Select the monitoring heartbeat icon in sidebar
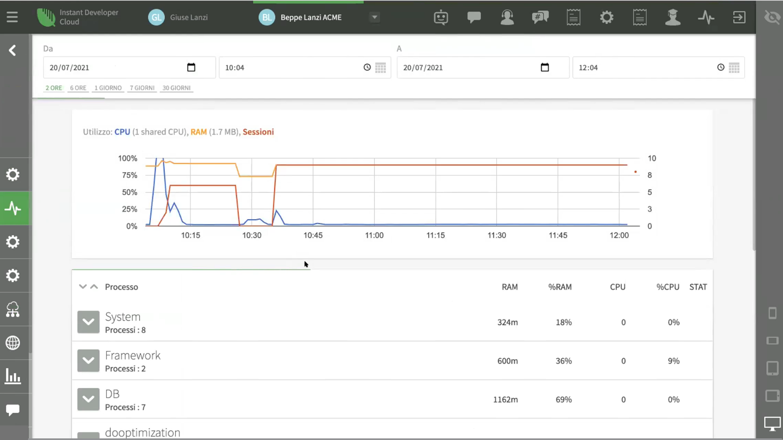 click(13, 208)
